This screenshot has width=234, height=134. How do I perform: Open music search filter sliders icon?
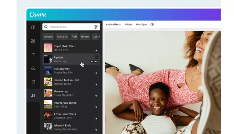tap(96, 27)
